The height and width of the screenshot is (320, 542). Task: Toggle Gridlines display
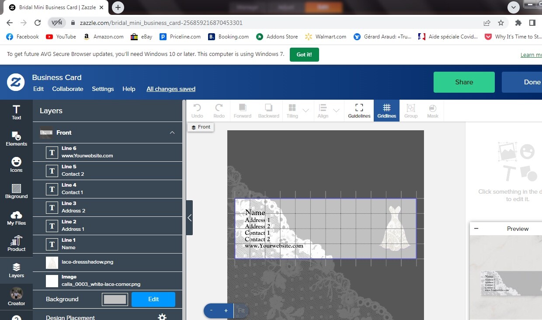pyautogui.click(x=386, y=111)
